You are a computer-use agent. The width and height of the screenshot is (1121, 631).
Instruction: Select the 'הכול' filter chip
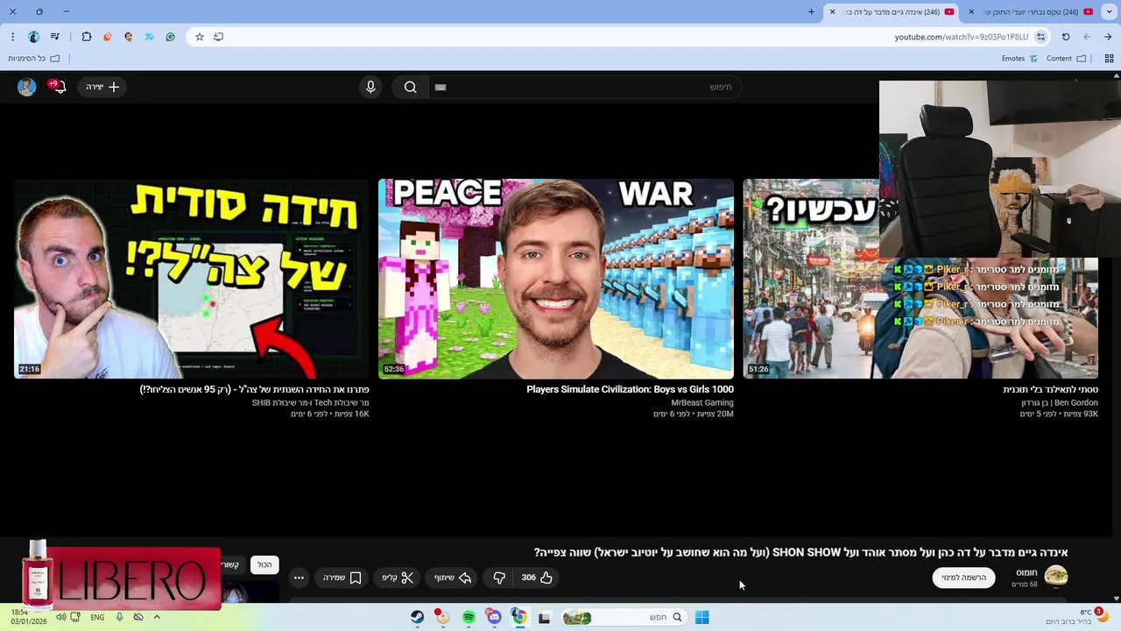pos(264,565)
